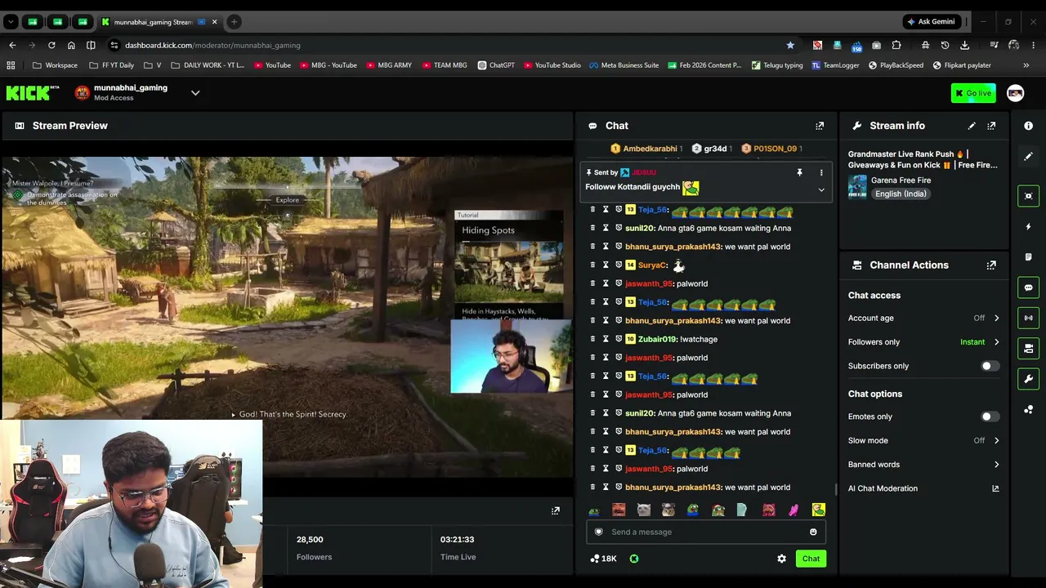Open the profile avatar menu
1046x588 pixels.
1016,93
